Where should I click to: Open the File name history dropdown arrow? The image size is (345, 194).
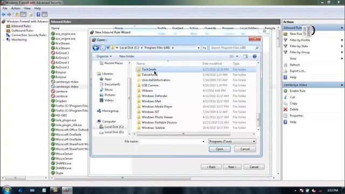click(x=203, y=142)
